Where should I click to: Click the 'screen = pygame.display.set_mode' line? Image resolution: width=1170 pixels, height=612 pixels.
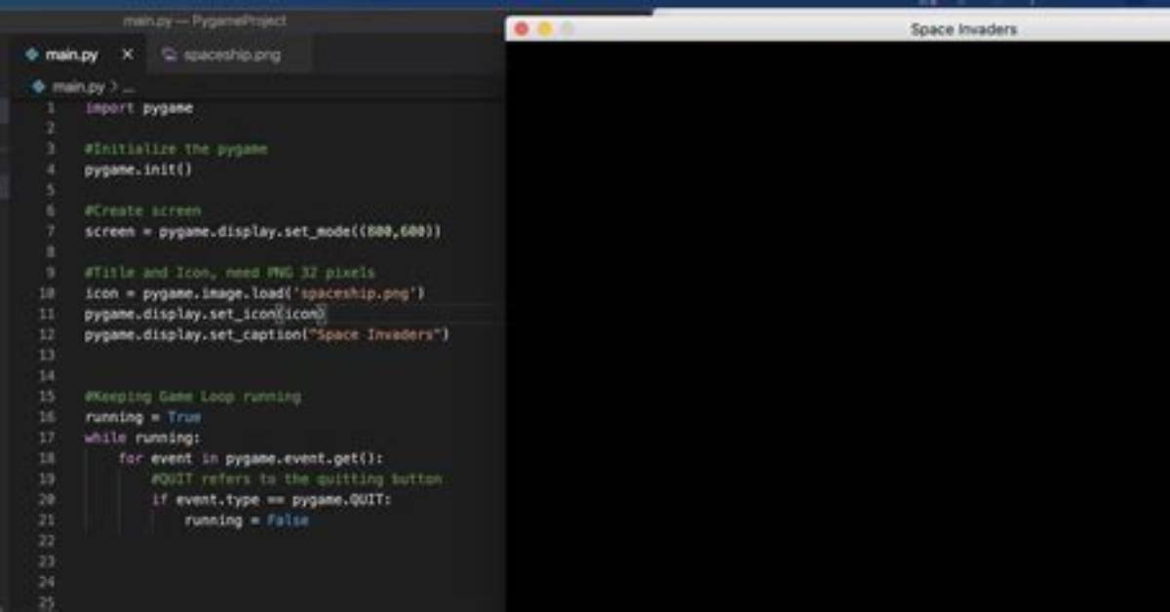tap(263, 232)
